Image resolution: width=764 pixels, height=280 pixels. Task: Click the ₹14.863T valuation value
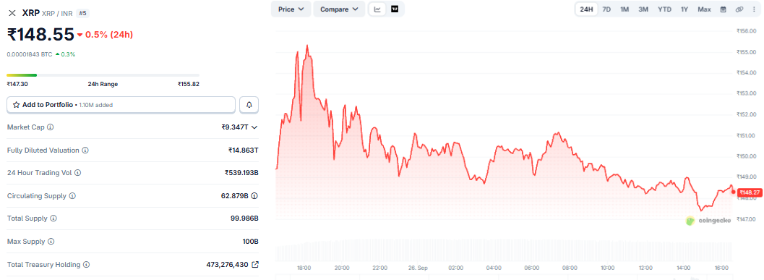point(243,150)
